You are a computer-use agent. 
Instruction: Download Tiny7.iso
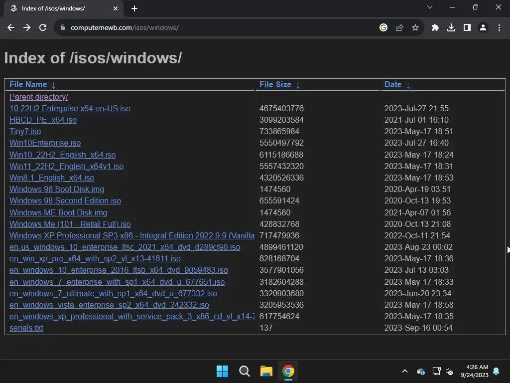tap(25, 132)
